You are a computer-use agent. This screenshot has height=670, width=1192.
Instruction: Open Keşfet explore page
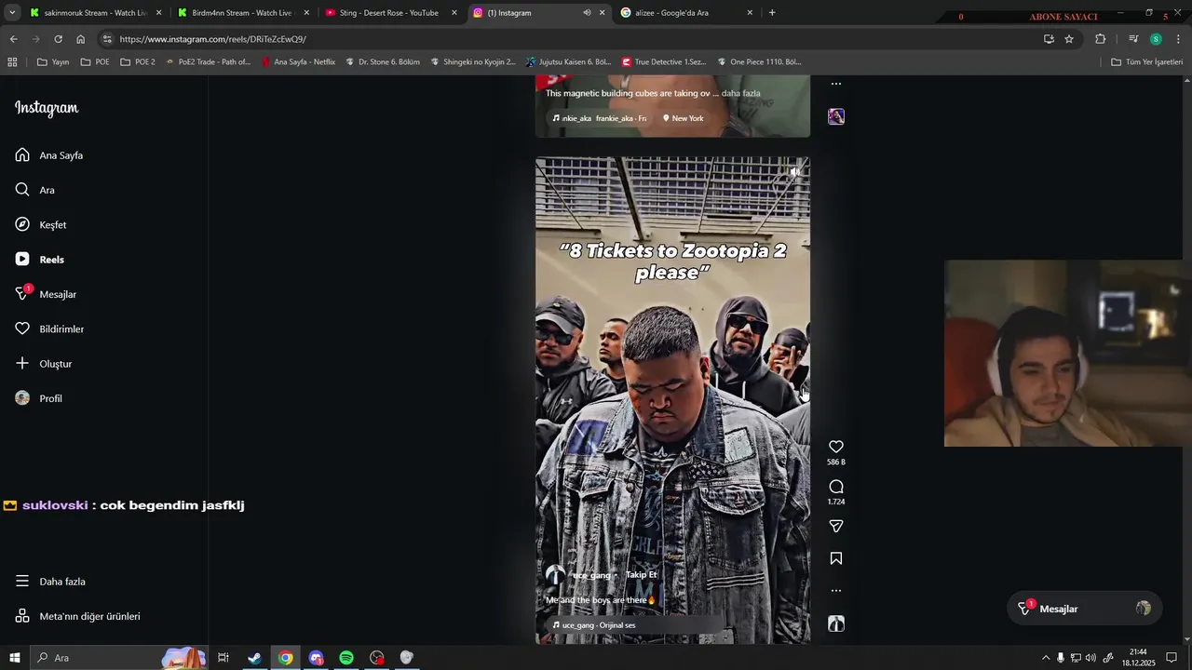[40, 224]
